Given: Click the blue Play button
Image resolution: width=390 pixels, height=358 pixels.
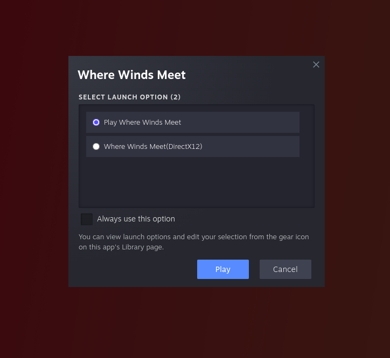Looking at the screenshot, I should (223, 269).
